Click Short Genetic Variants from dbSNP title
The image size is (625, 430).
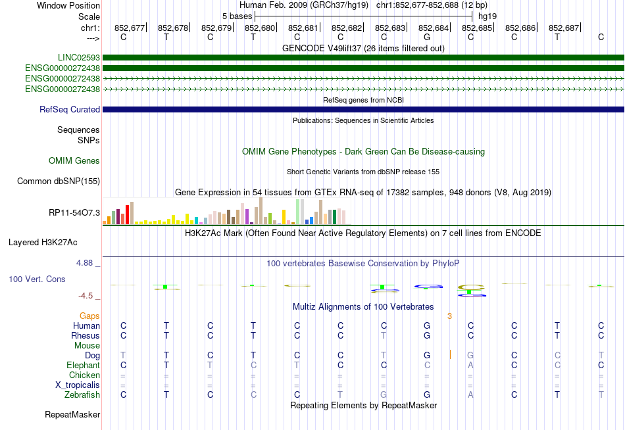363,172
